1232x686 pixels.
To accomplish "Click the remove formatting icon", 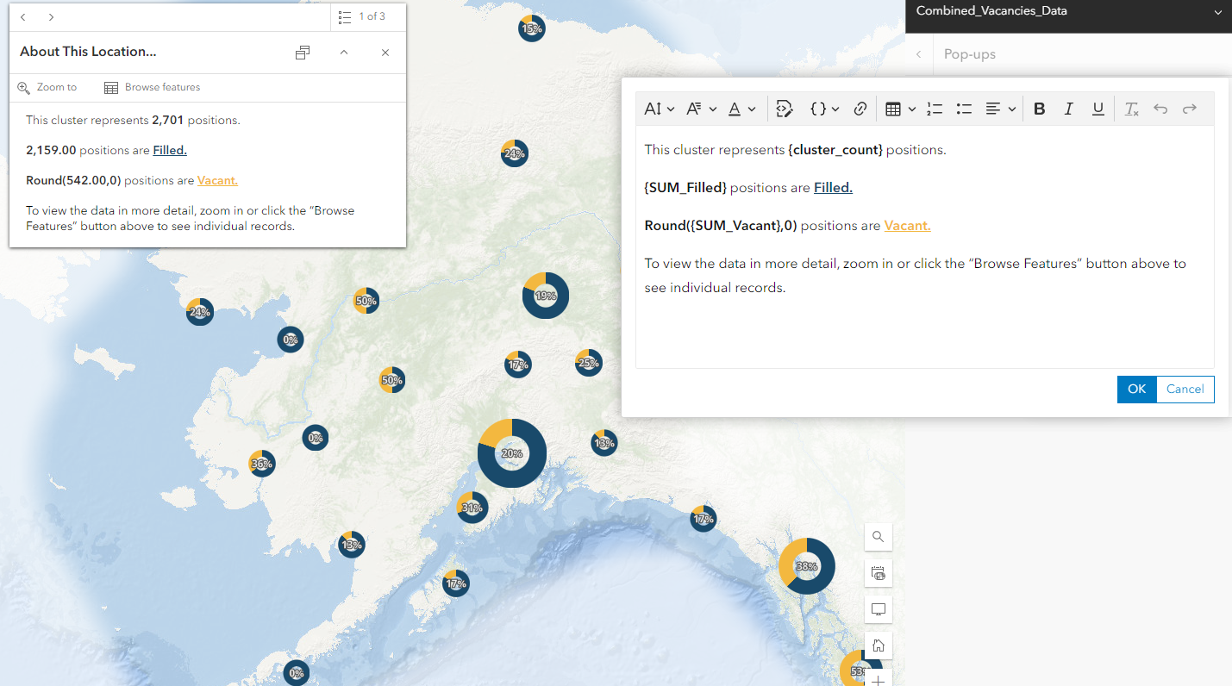I will pos(1132,109).
